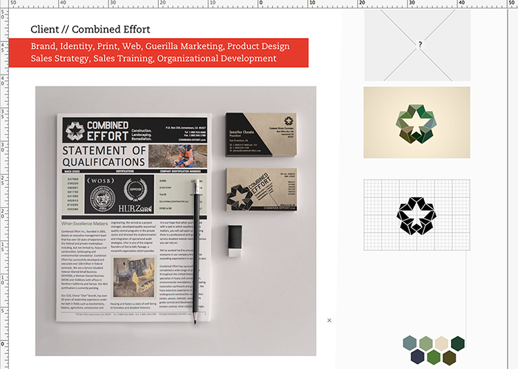Click the lower Combined Effort business card
The image size is (518, 369).
click(261, 189)
